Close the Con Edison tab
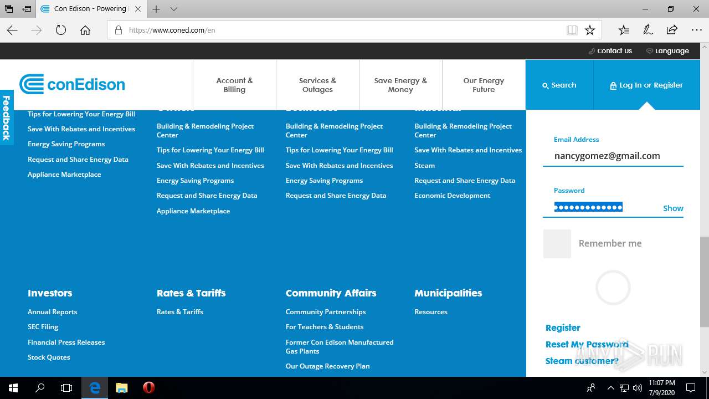 coord(138,9)
